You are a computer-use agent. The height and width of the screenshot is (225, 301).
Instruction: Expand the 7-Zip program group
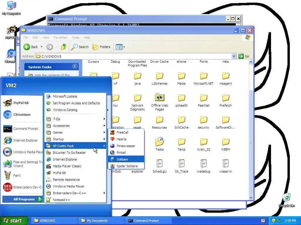pos(75,119)
